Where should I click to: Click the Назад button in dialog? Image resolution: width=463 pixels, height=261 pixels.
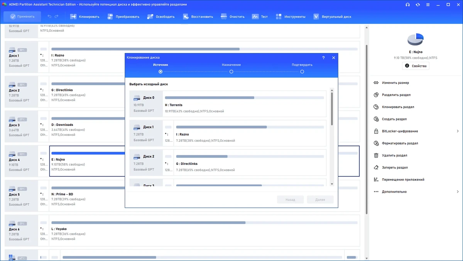point(291,200)
